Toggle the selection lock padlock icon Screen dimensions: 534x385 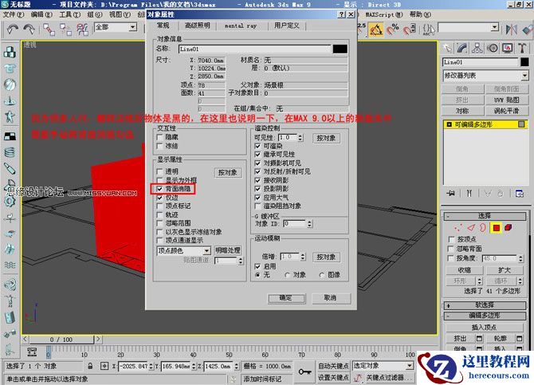click(90, 366)
